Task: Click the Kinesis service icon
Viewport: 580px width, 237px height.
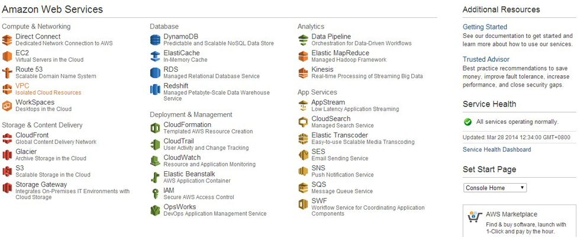Action: (x=303, y=73)
